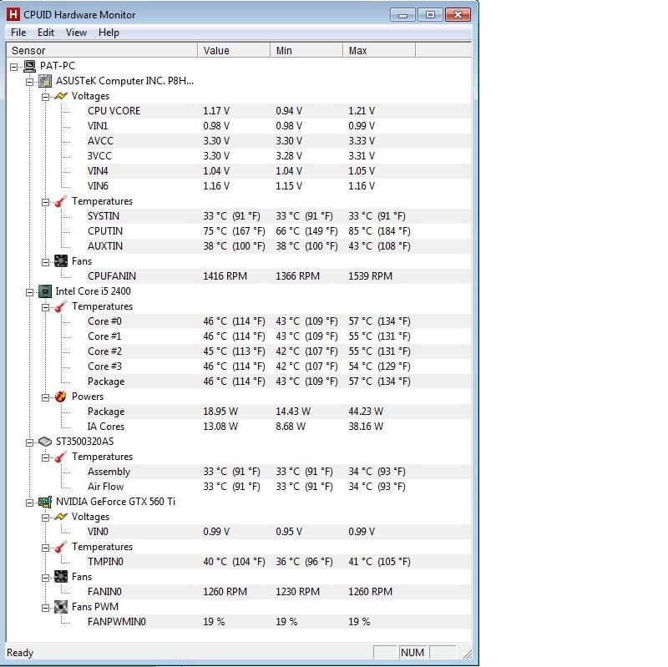This screenshot has width=668, height=667.
Task: Select the AUXTIN temperature row
Action: click(x=279, y=246)
